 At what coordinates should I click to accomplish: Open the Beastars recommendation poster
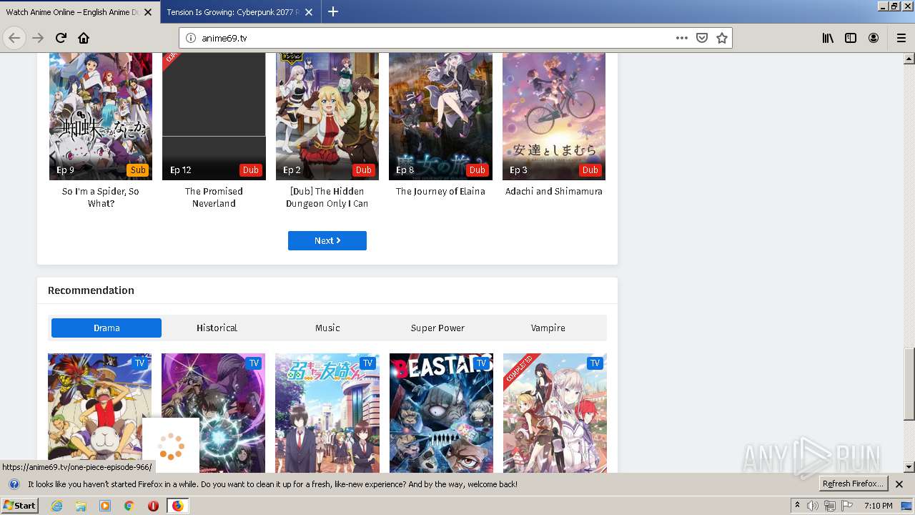(441, 413)
